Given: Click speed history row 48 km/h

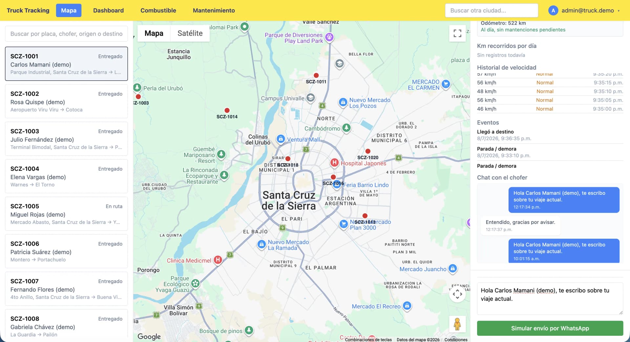Looking at the screenshot, I should [550, 91].
